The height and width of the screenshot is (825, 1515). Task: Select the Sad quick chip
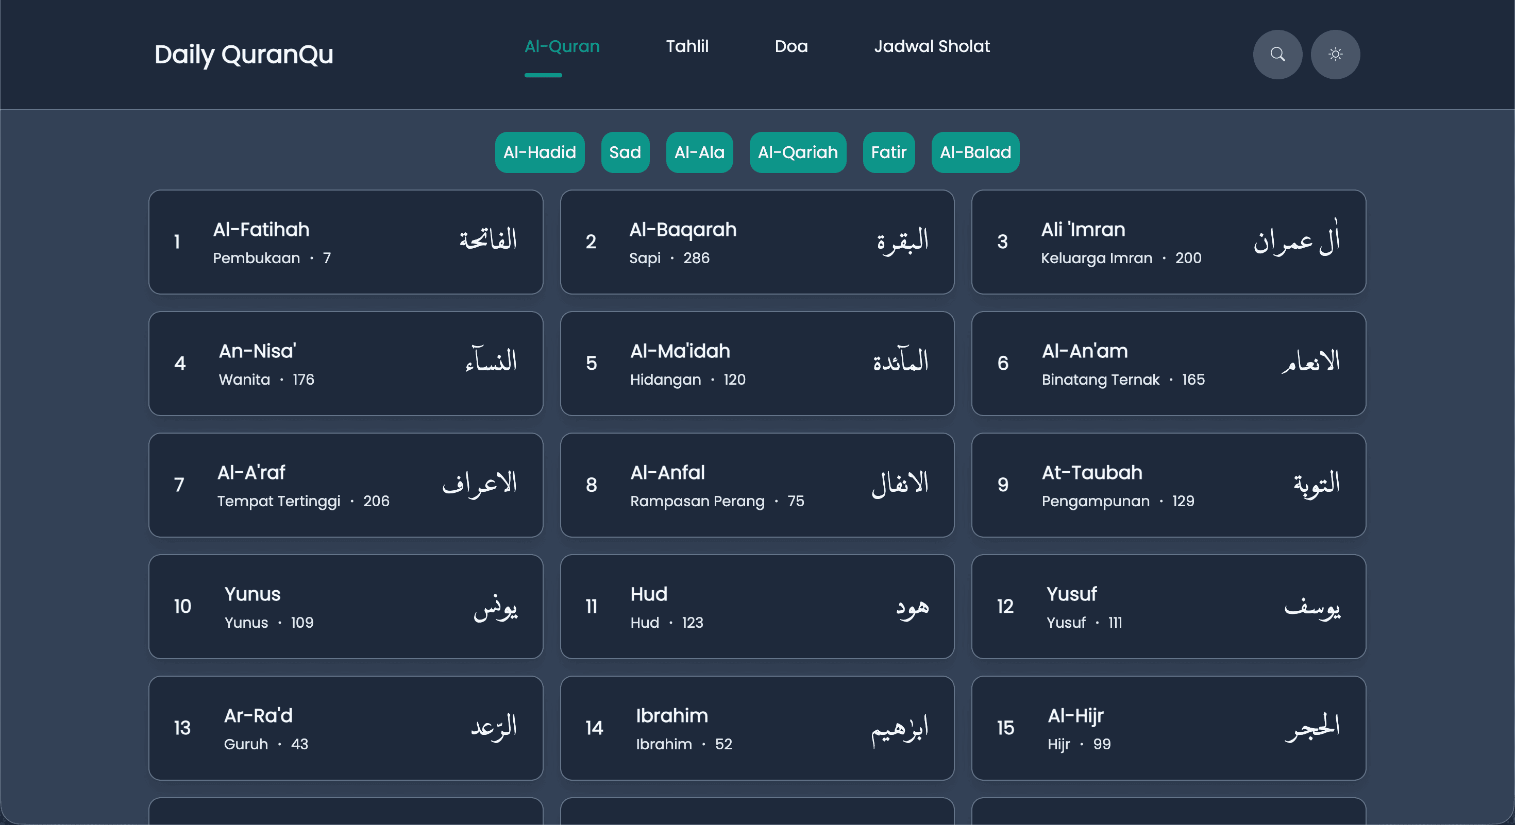tap(625, 152)
